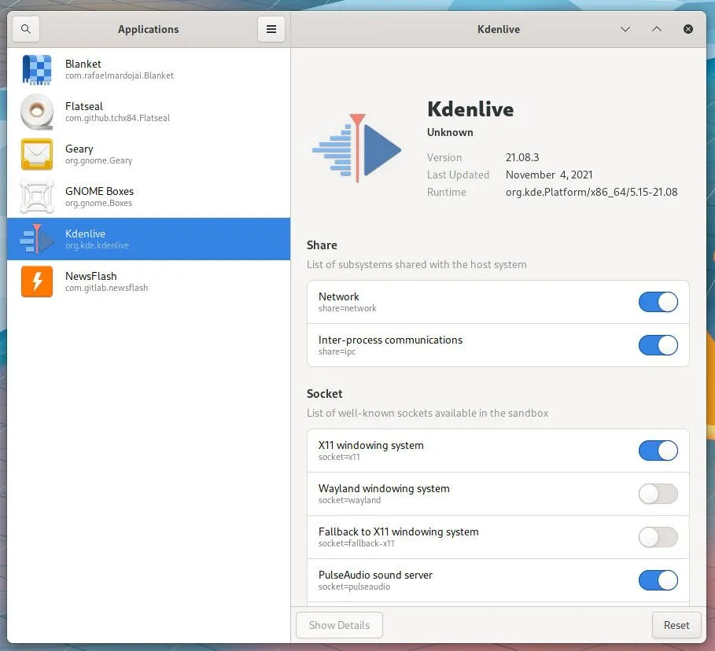
Task: Click the Flatseal app icon
Action: point(37,112)
